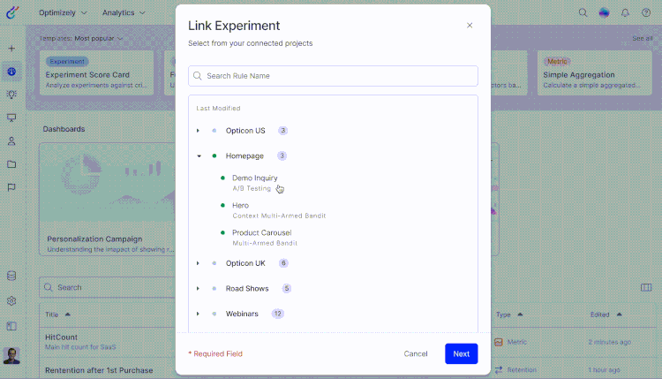Open settings gear in left sidebar
The height and width of the screenshot is (379, 662).
point(11,301)
